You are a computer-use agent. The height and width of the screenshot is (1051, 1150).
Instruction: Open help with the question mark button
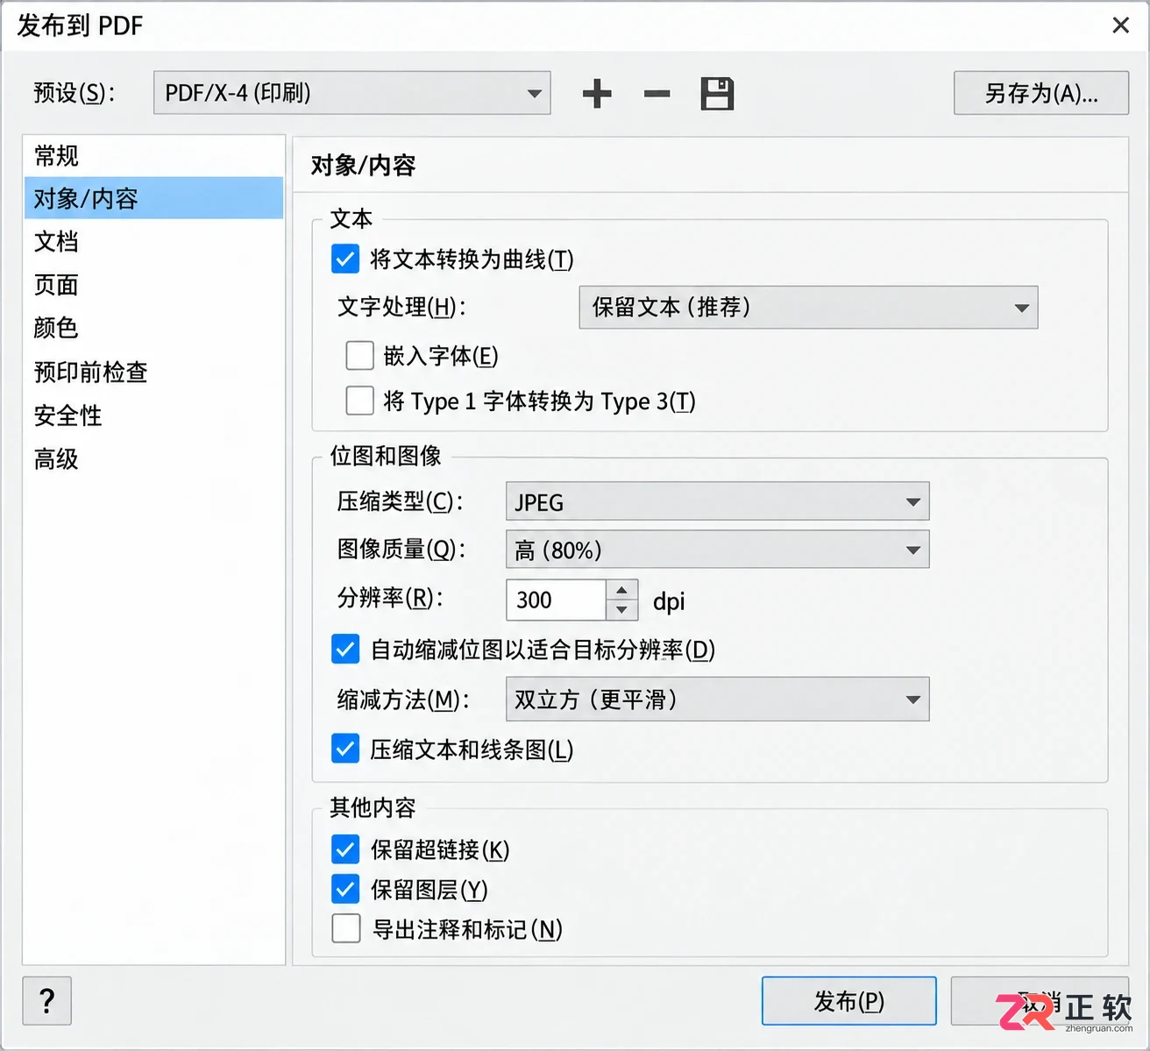(47, 1001)
